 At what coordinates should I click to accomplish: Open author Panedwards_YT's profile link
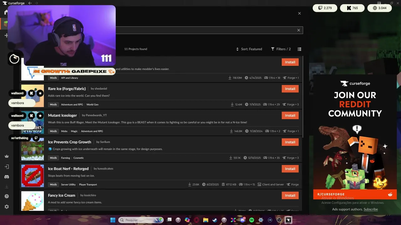(x=96, y=115)
